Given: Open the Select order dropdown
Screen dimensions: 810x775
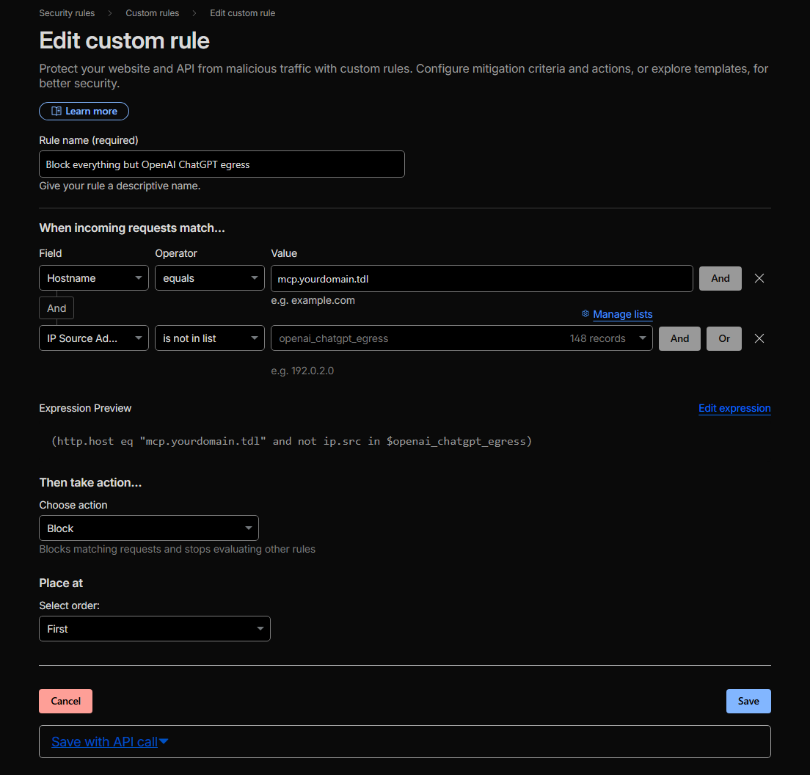Looking at the screenshot, I should pos(155,629).
